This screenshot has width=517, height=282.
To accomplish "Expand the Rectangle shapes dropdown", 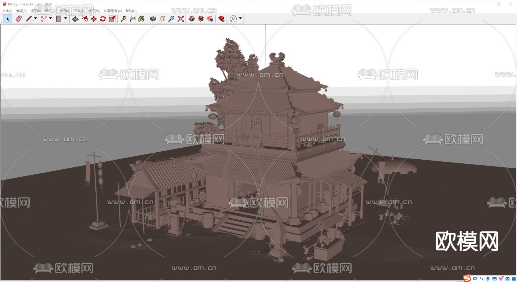I will (66, 19).
